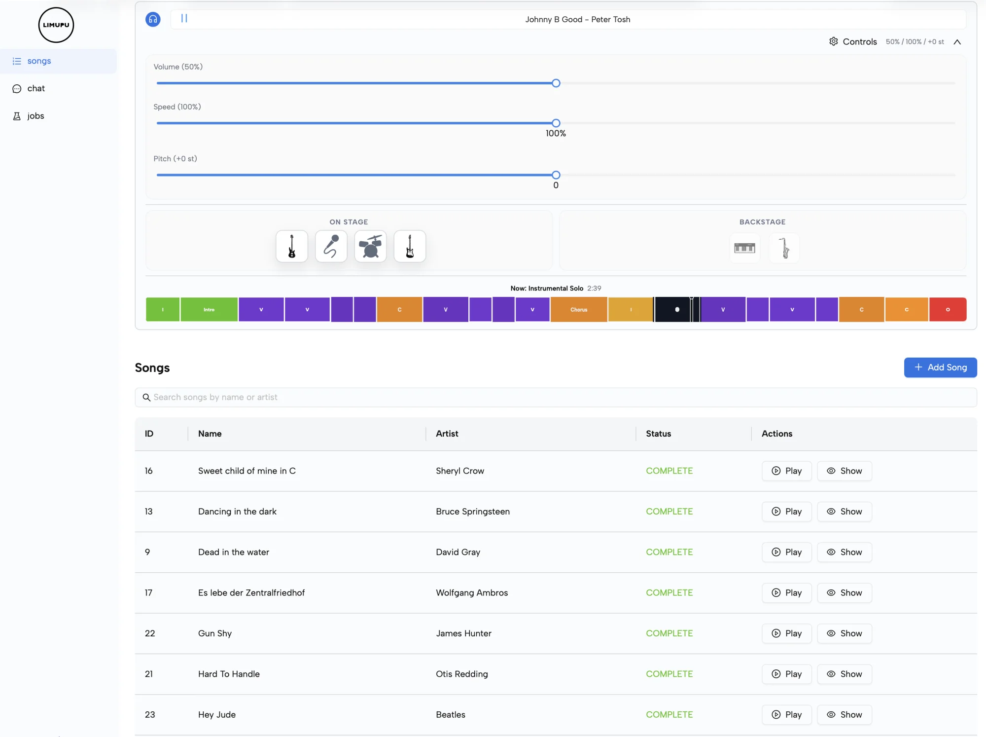Bring the saxophone from backstage
Viewport: 986px width, 737px height.
click(x=784, y=248)
